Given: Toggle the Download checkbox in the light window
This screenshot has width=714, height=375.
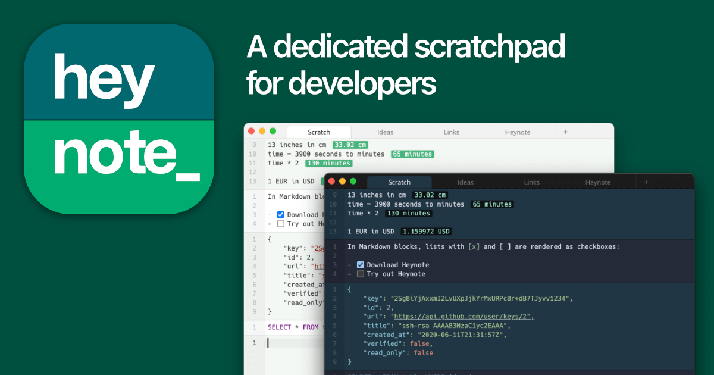Looking at the screenshot, I should click(281, 215).
